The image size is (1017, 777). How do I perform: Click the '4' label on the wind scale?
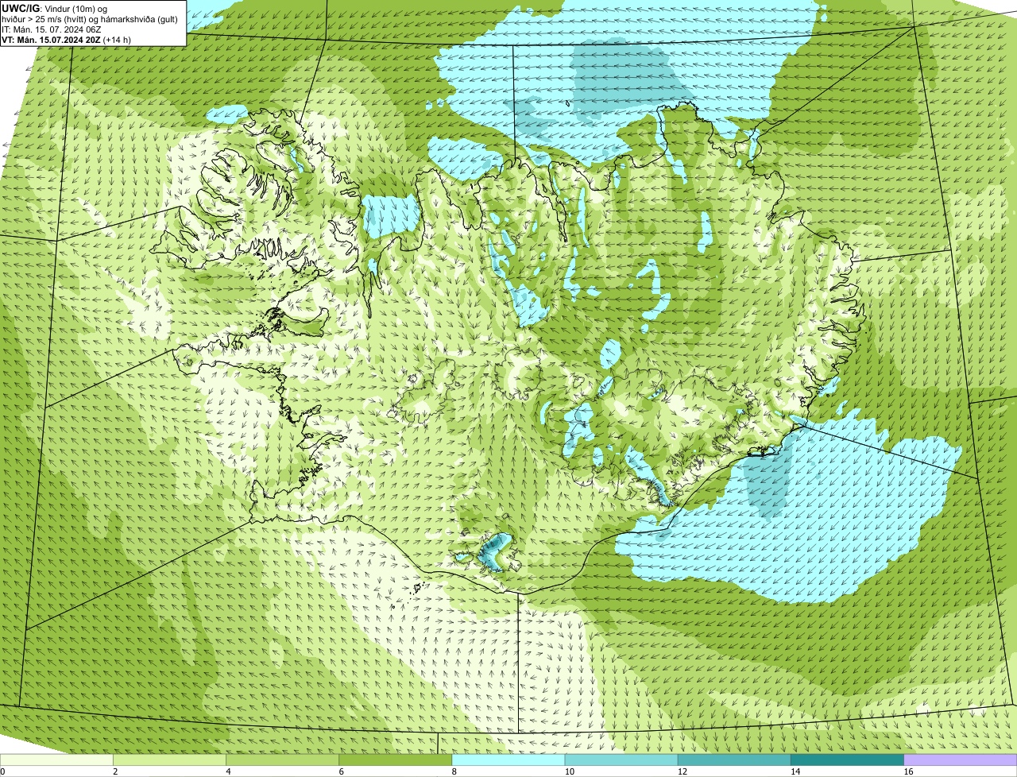click(x=228, y=771)
